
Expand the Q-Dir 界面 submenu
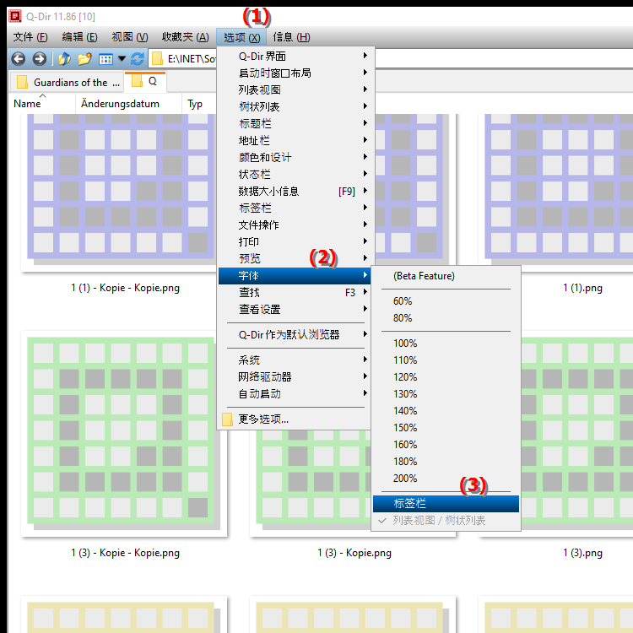coord(295,56)
